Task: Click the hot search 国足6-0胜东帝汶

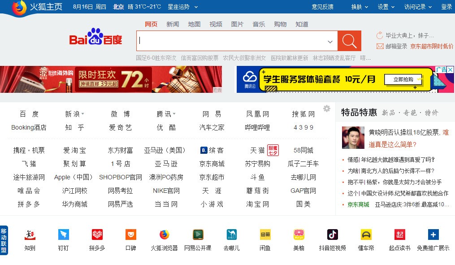Action: pyautogui.click(x=156, y=58)
